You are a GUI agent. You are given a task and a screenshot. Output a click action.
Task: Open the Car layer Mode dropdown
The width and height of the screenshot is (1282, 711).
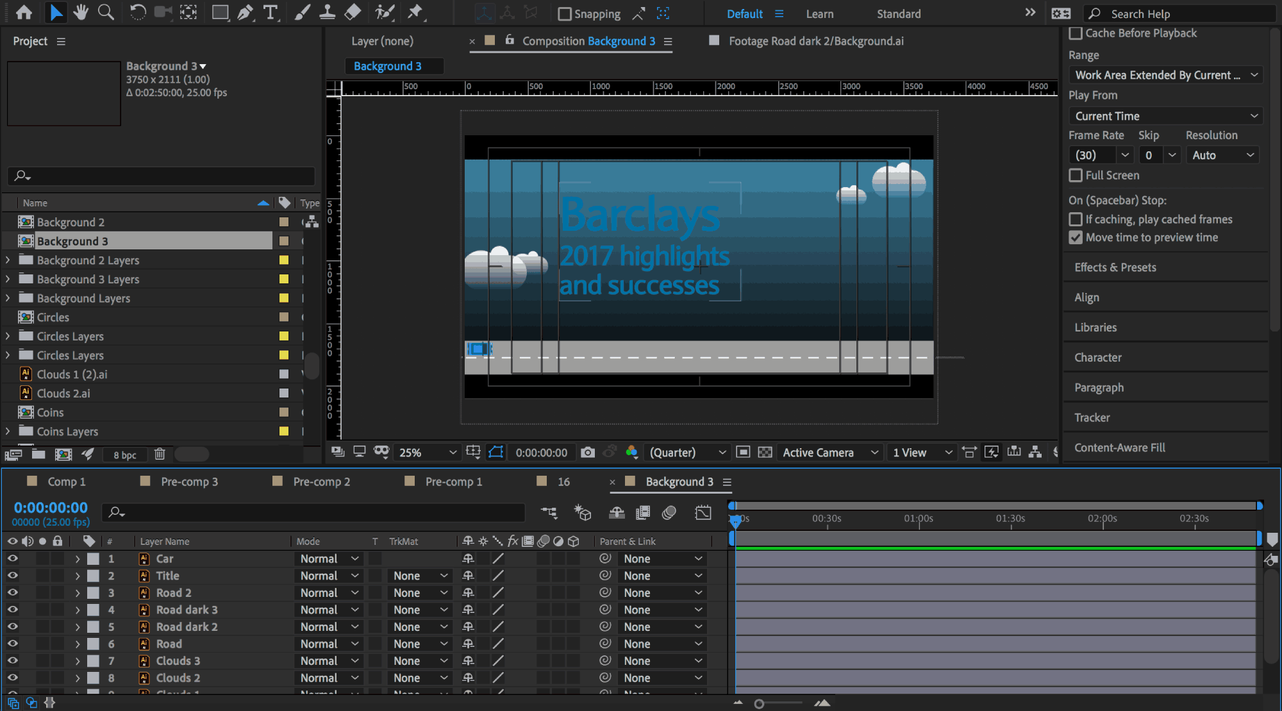pyautogui.click(x=329, y=559)
